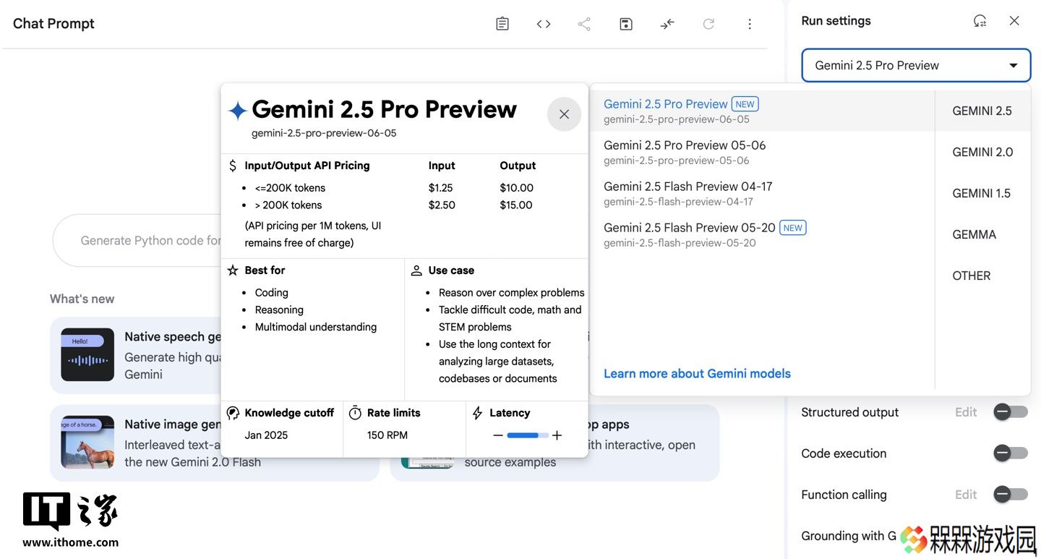The image size is (1041, 559).
Task: Click the Knowledge cutoff head icon
Action: pos(233,413)
